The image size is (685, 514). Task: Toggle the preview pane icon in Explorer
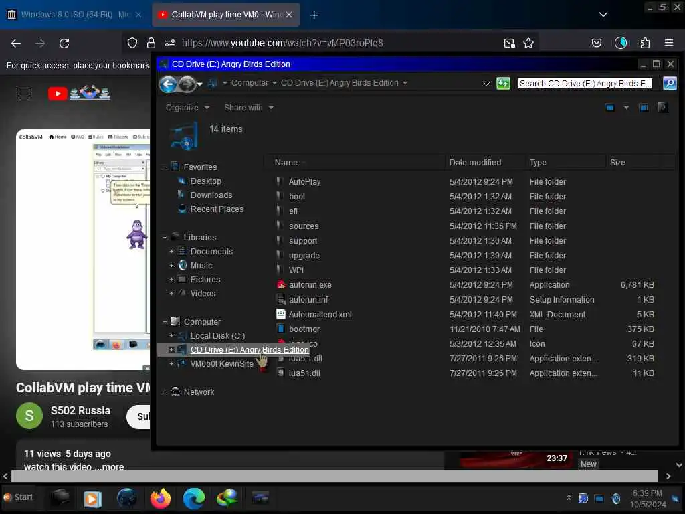644,108
